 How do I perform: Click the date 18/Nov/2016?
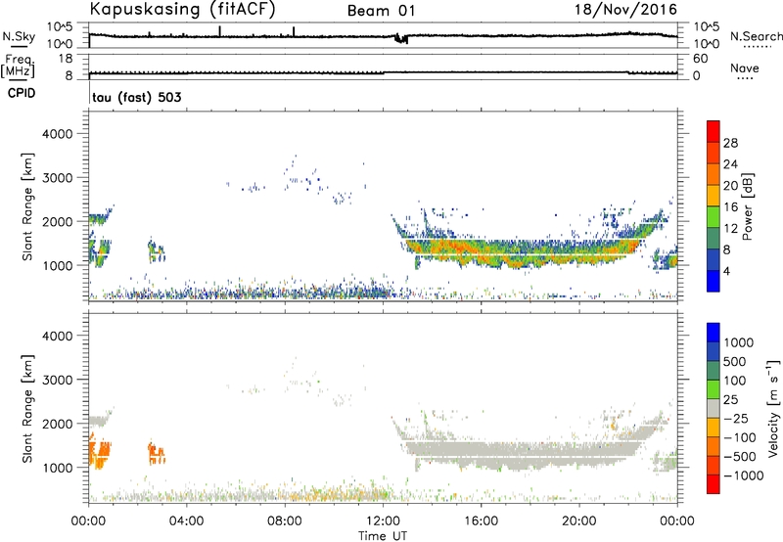[x=625, y=9]
